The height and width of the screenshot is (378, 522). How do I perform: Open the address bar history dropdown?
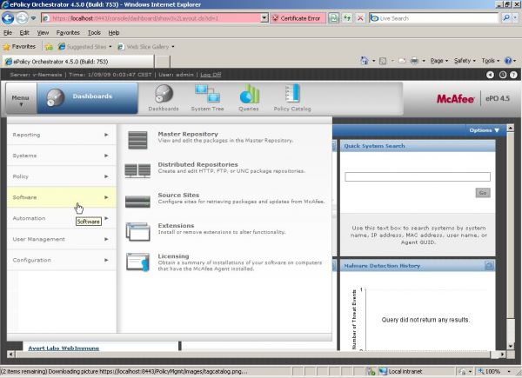click(x=264, y=18)
